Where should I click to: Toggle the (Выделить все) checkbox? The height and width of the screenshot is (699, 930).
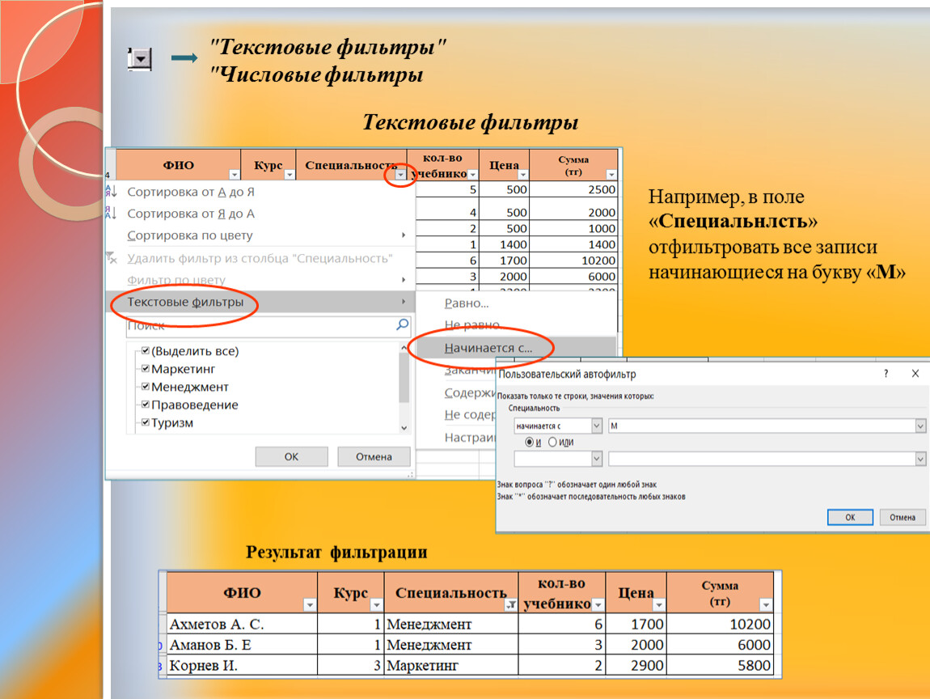click(x=146, y=350)
